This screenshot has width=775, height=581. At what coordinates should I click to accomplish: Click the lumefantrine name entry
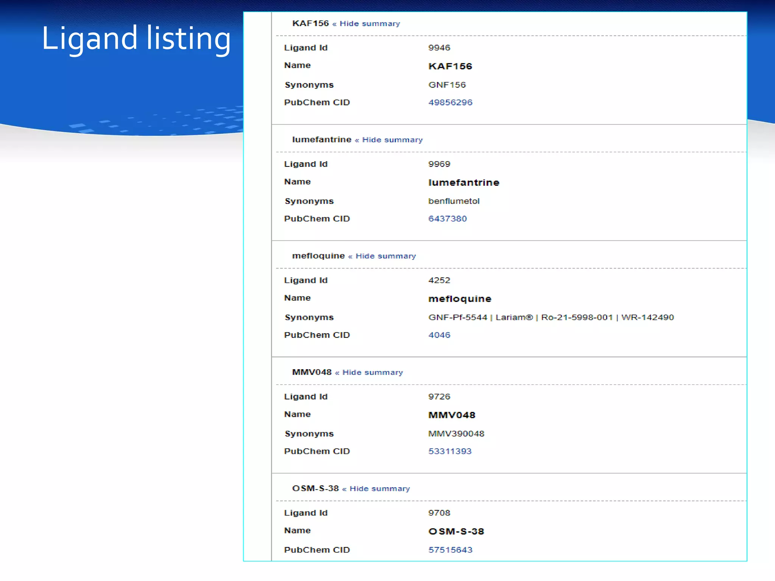click(x=464, y=183)
